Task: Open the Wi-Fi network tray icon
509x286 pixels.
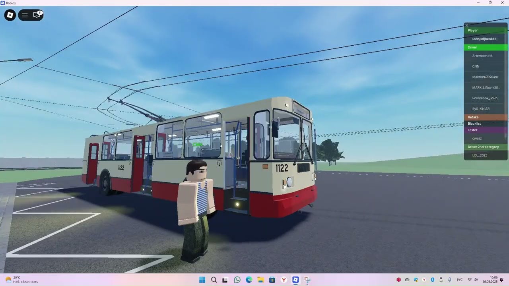Action: (x=470, y=280)
